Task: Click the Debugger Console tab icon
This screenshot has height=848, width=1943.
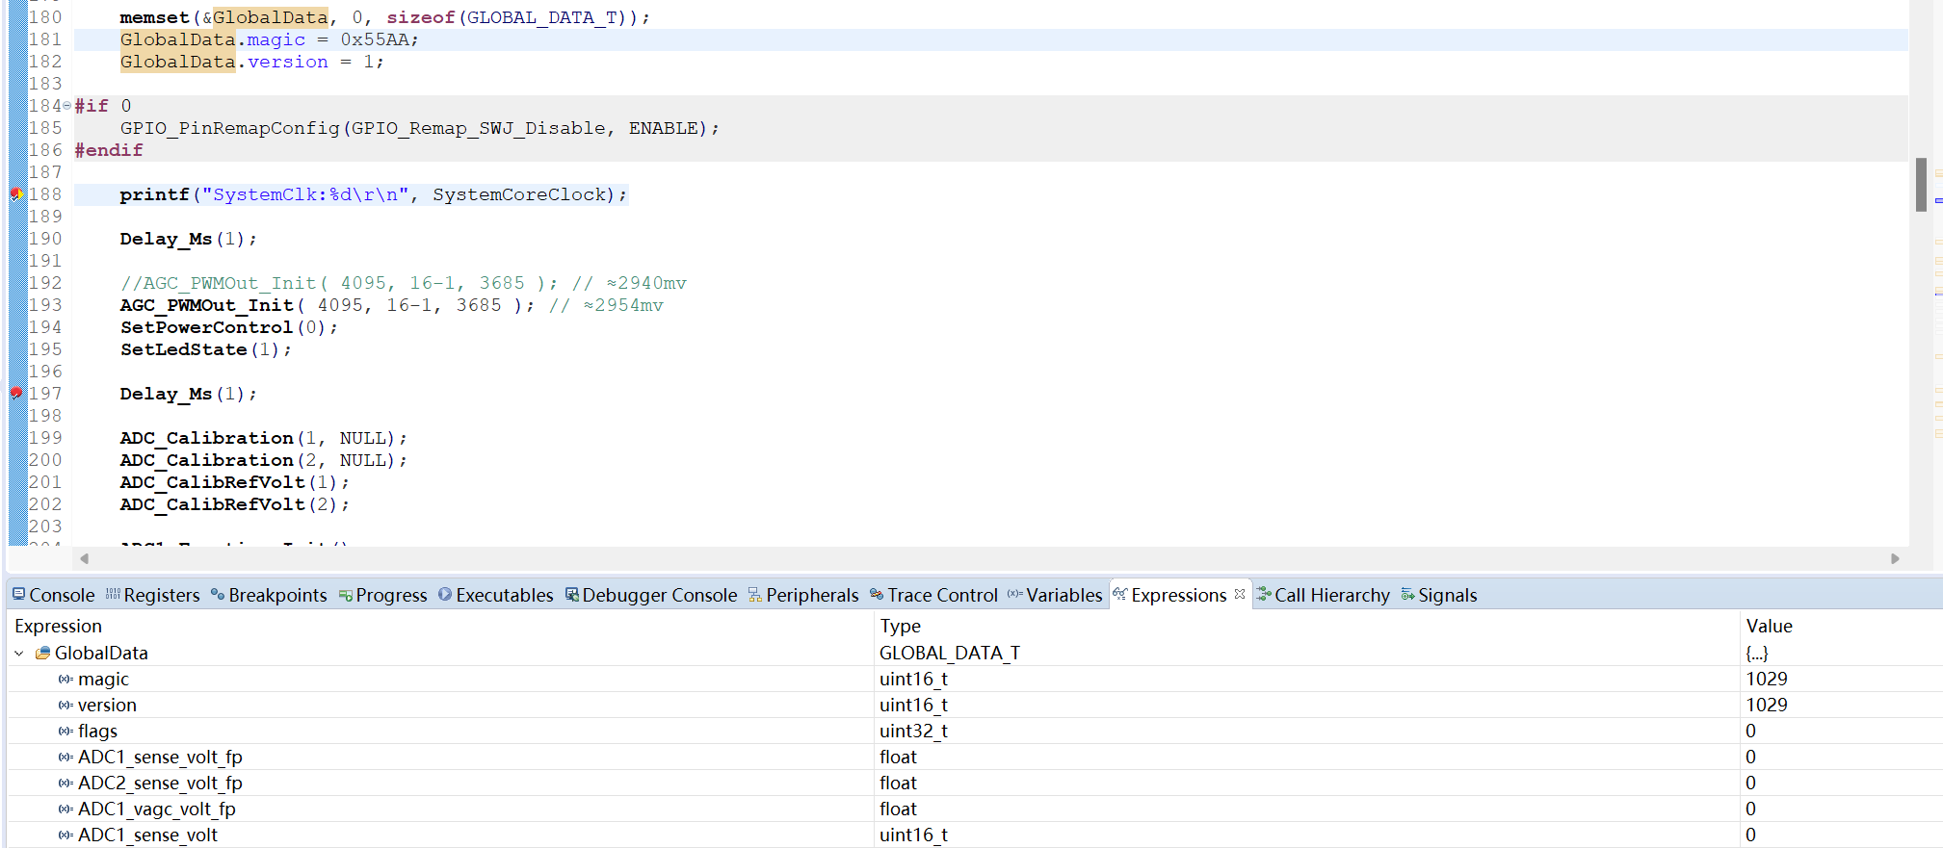Action: pyautogui.click(x=572, y=594)
